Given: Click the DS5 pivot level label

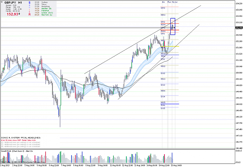Looking at the screenshot, I should point(163,108).
